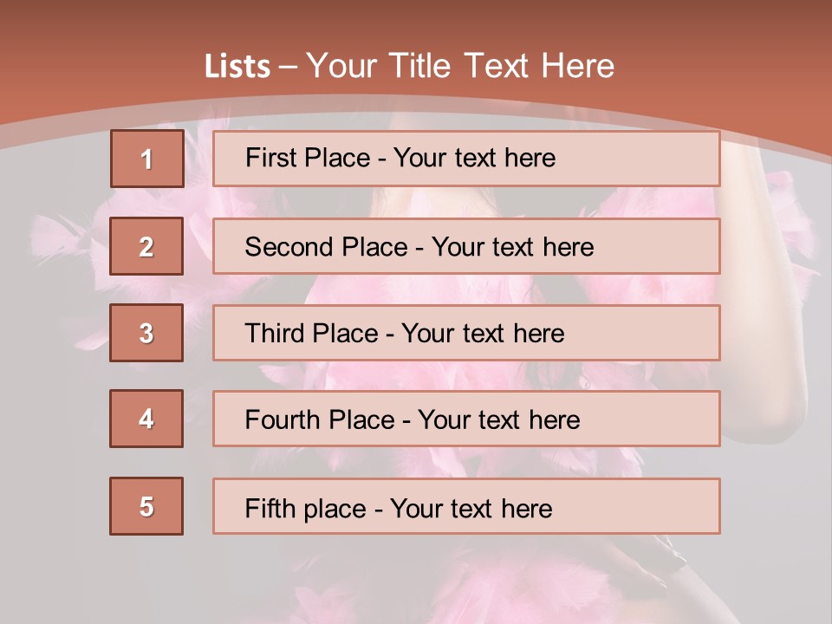Click the First Place text bar

pyautogui.click(x=466, y=159)
